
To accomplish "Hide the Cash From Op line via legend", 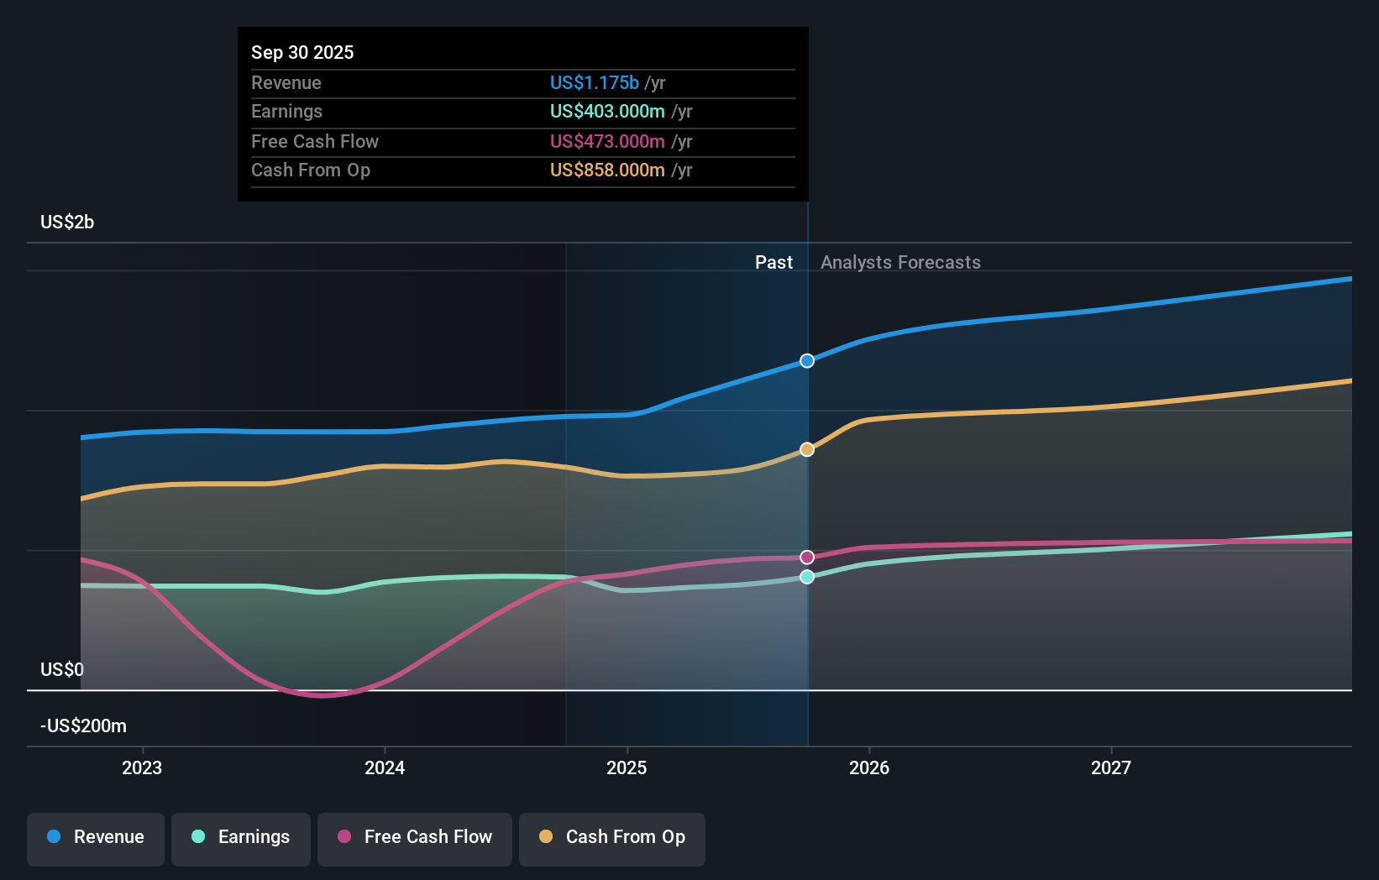I will pyautogui.click(x=611, y=839).
